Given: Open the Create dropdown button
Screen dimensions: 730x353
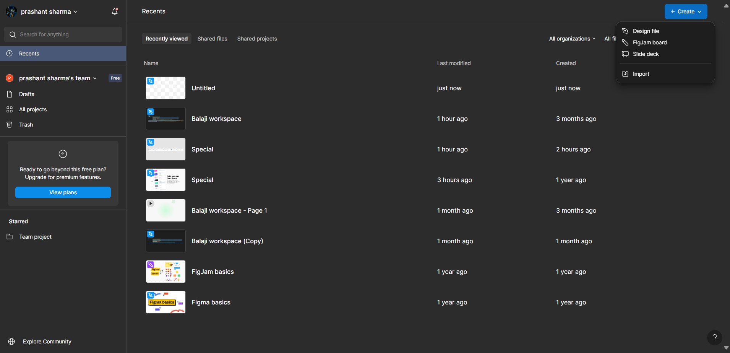Looking at the screenshot, I should coord(686,11).
